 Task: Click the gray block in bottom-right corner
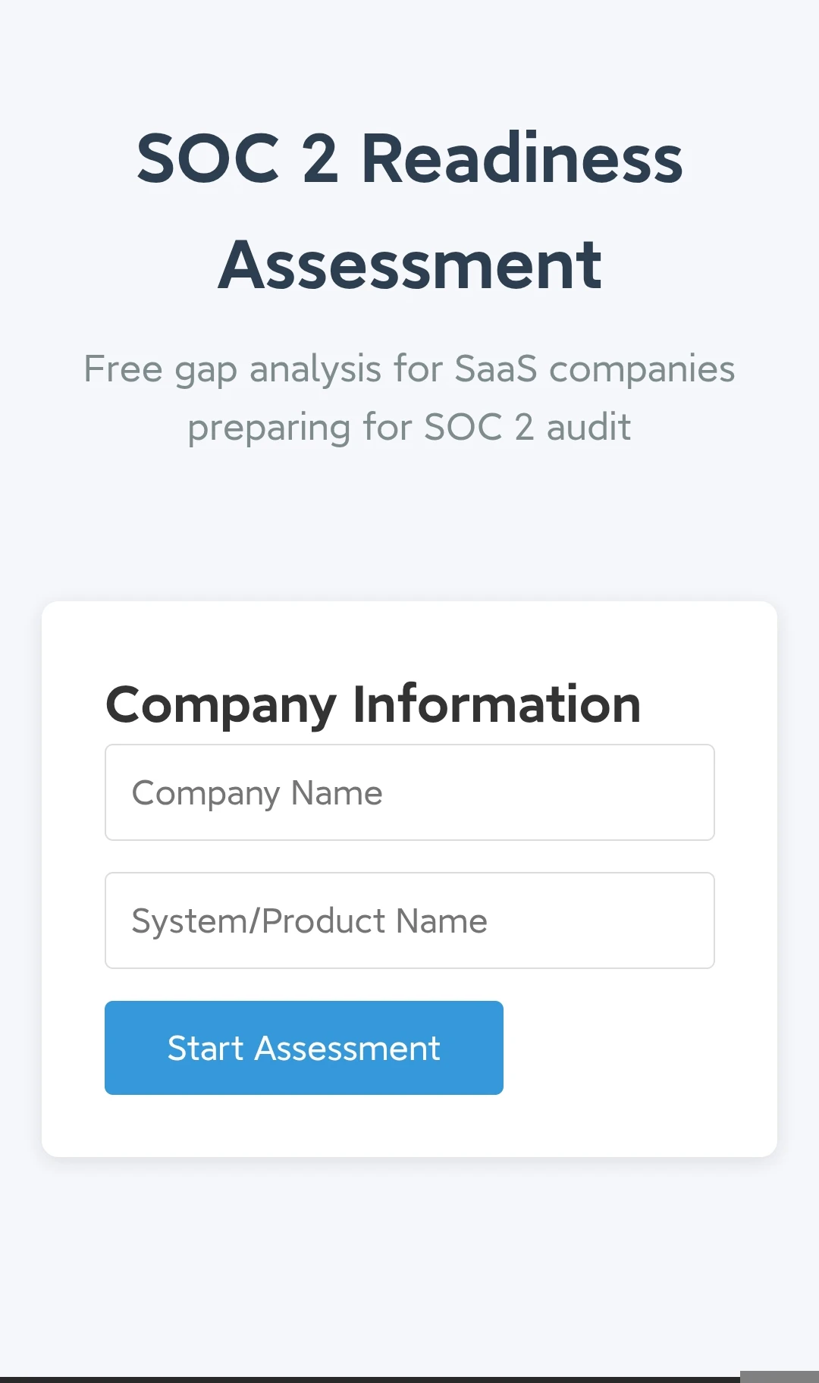tap(779, 1376)
